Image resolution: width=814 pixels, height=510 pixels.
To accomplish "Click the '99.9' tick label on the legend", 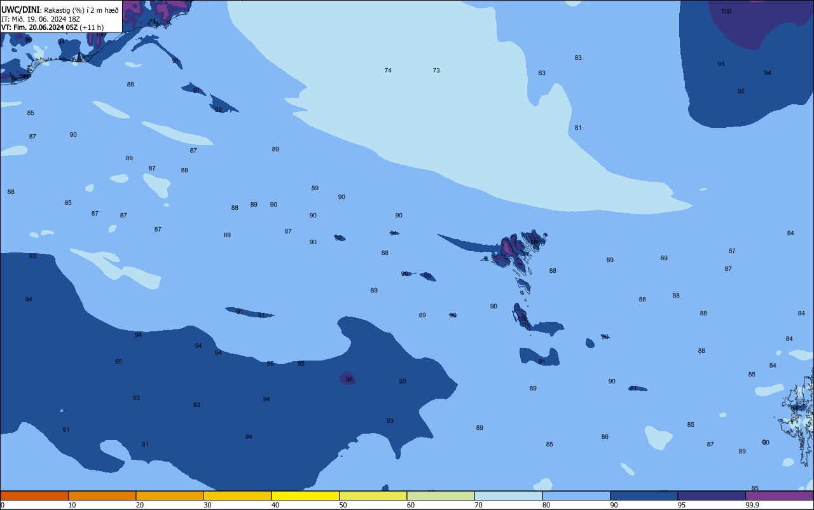I will [752, 505].
